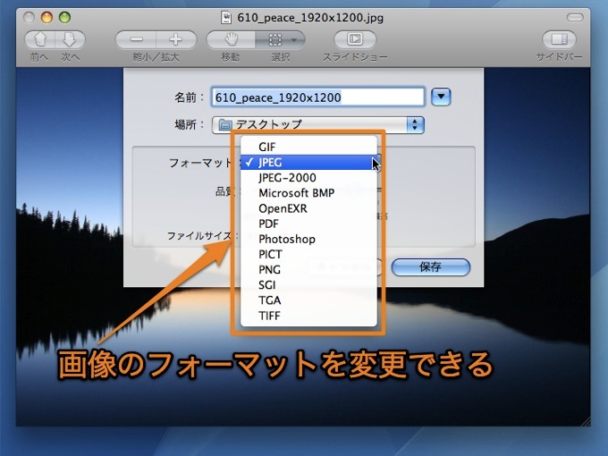Go to previous image with 前へ arrow
Image resolution: width=608 pixels, height=456 pixels.
(40, 39)
